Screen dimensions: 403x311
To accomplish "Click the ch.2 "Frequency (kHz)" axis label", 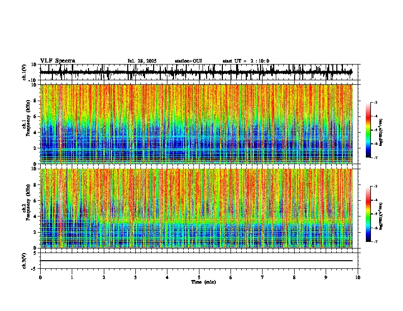I will point(28,203).
